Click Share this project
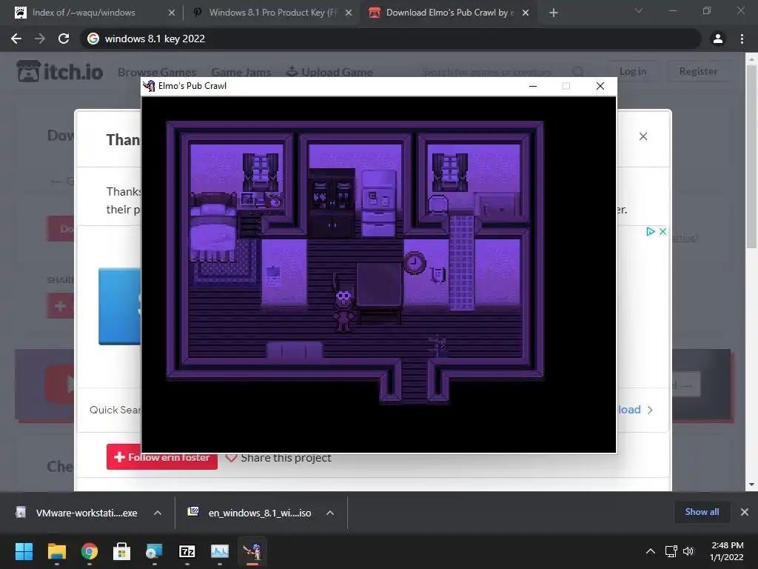Viewport: 758px width, 569px height. click(278, 457)
